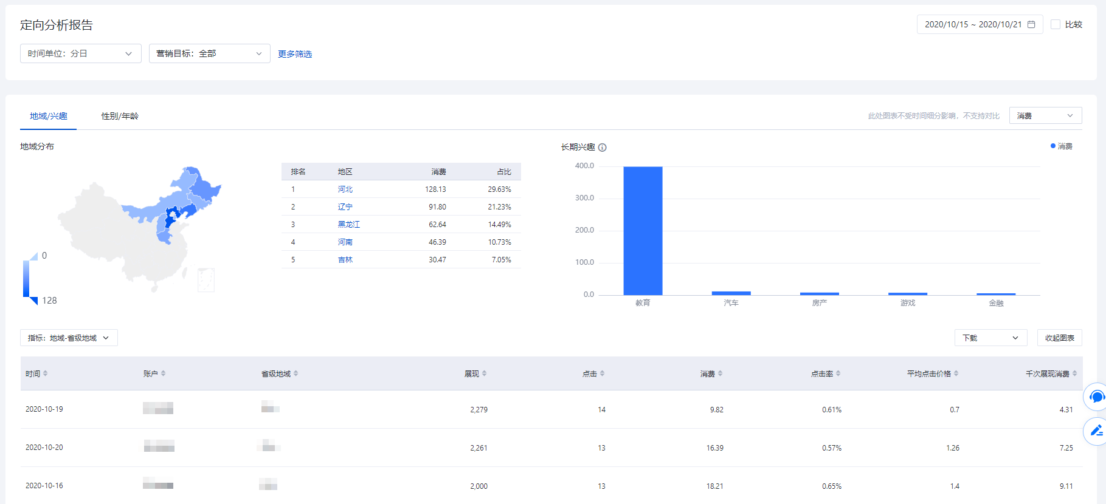Image resolution: width=1106 pixels, height=504 pixels.
Task: Open the 河北 region link
Action: [x=345, y=189]
